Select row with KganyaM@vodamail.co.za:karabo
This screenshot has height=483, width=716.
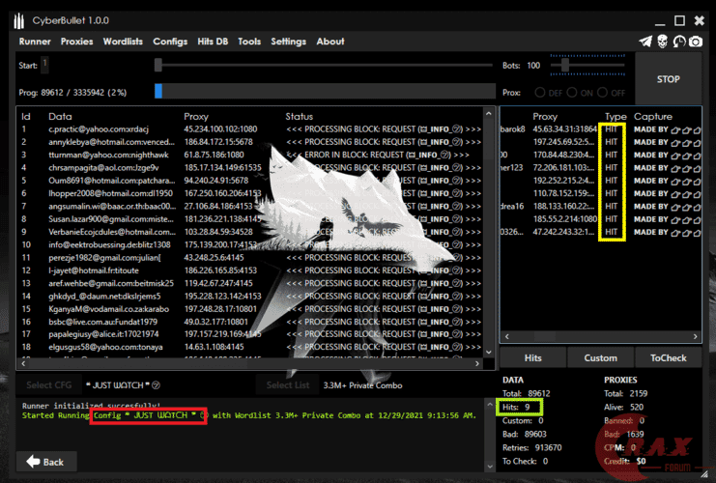(x=250, y=309)
